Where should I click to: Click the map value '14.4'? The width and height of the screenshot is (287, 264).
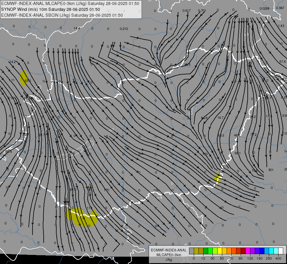pyautogui.click(x=77, y=28)
